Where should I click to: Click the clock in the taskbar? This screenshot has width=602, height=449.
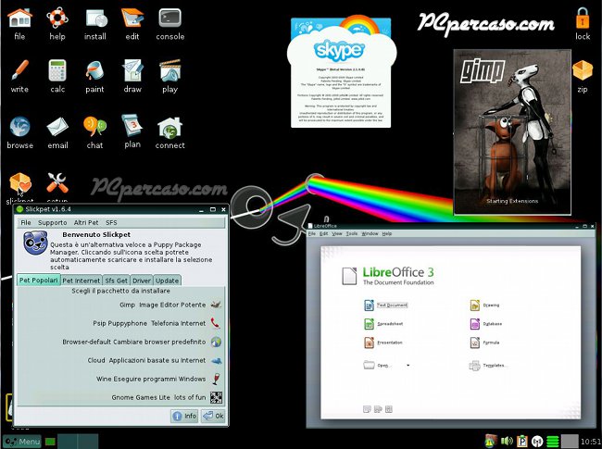coord(591,442)
